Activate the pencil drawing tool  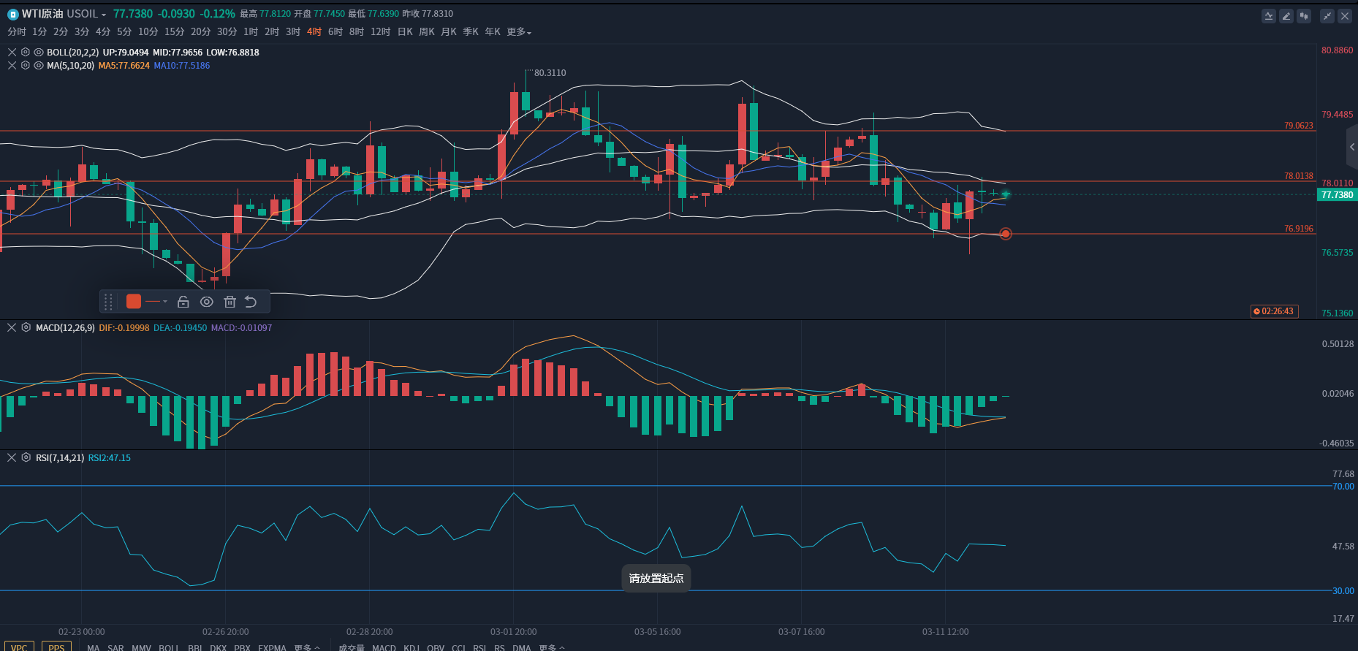[x=1286, y=16]
